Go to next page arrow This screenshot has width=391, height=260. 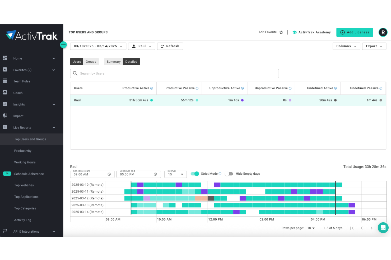pyautogui.click(x=371, y=228)
